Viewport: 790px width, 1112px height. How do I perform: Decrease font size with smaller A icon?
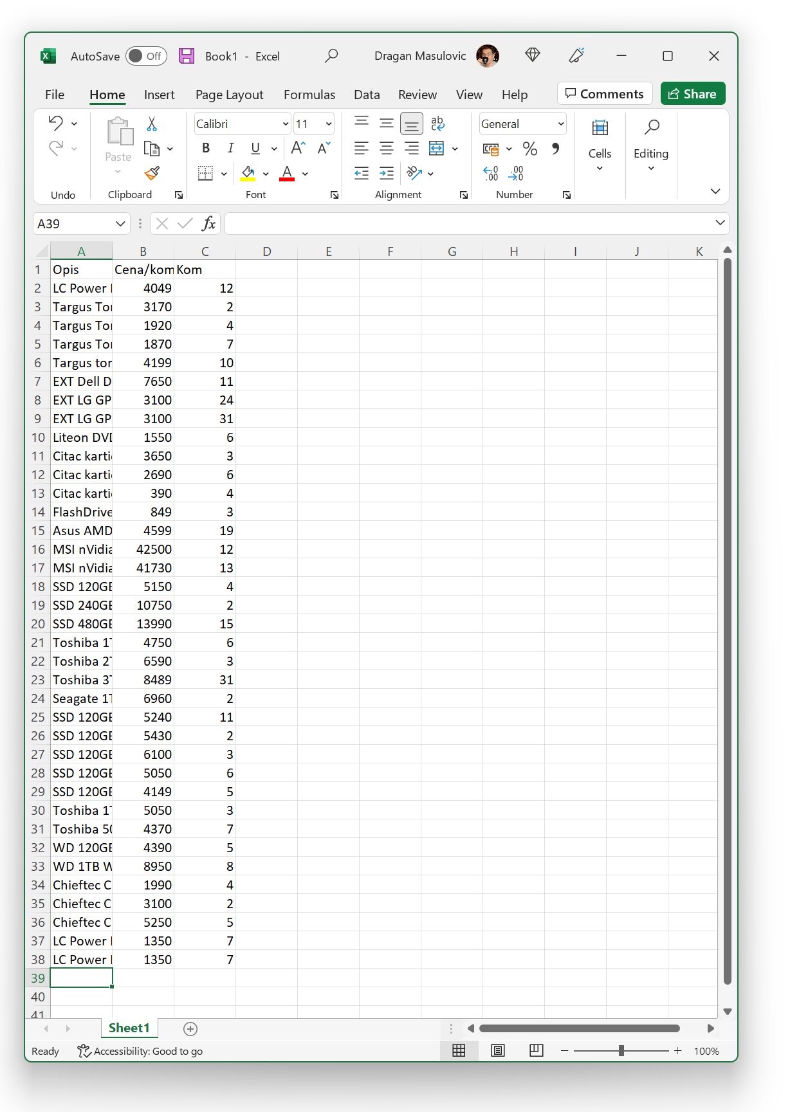pos(324,148)
